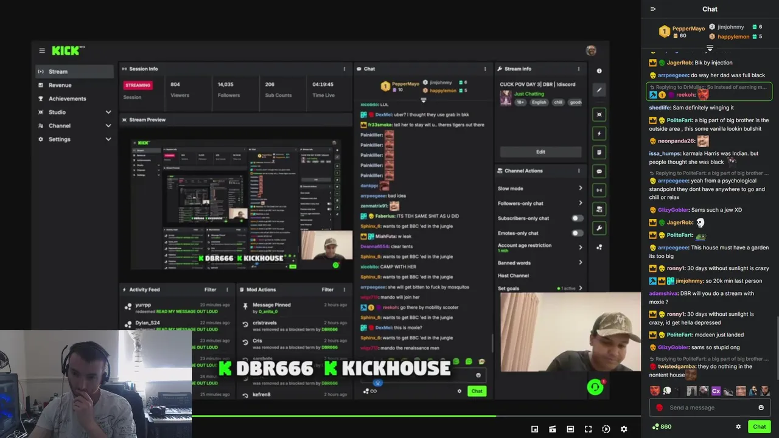Open Account age restriction chevron

point(580,247)
